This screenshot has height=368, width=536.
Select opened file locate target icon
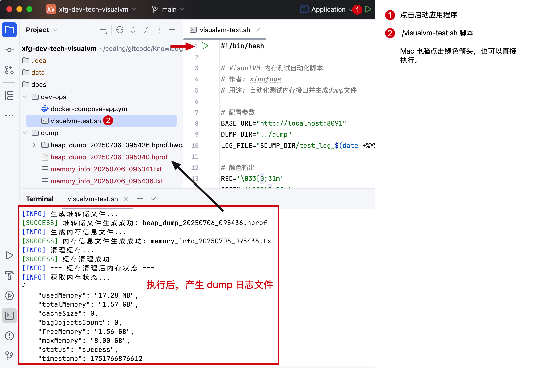120,30
